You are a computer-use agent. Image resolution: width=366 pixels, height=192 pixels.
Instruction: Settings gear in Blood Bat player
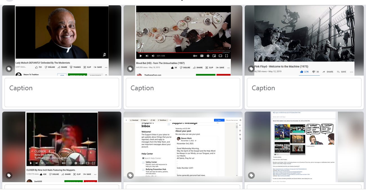tap(208, 56)
